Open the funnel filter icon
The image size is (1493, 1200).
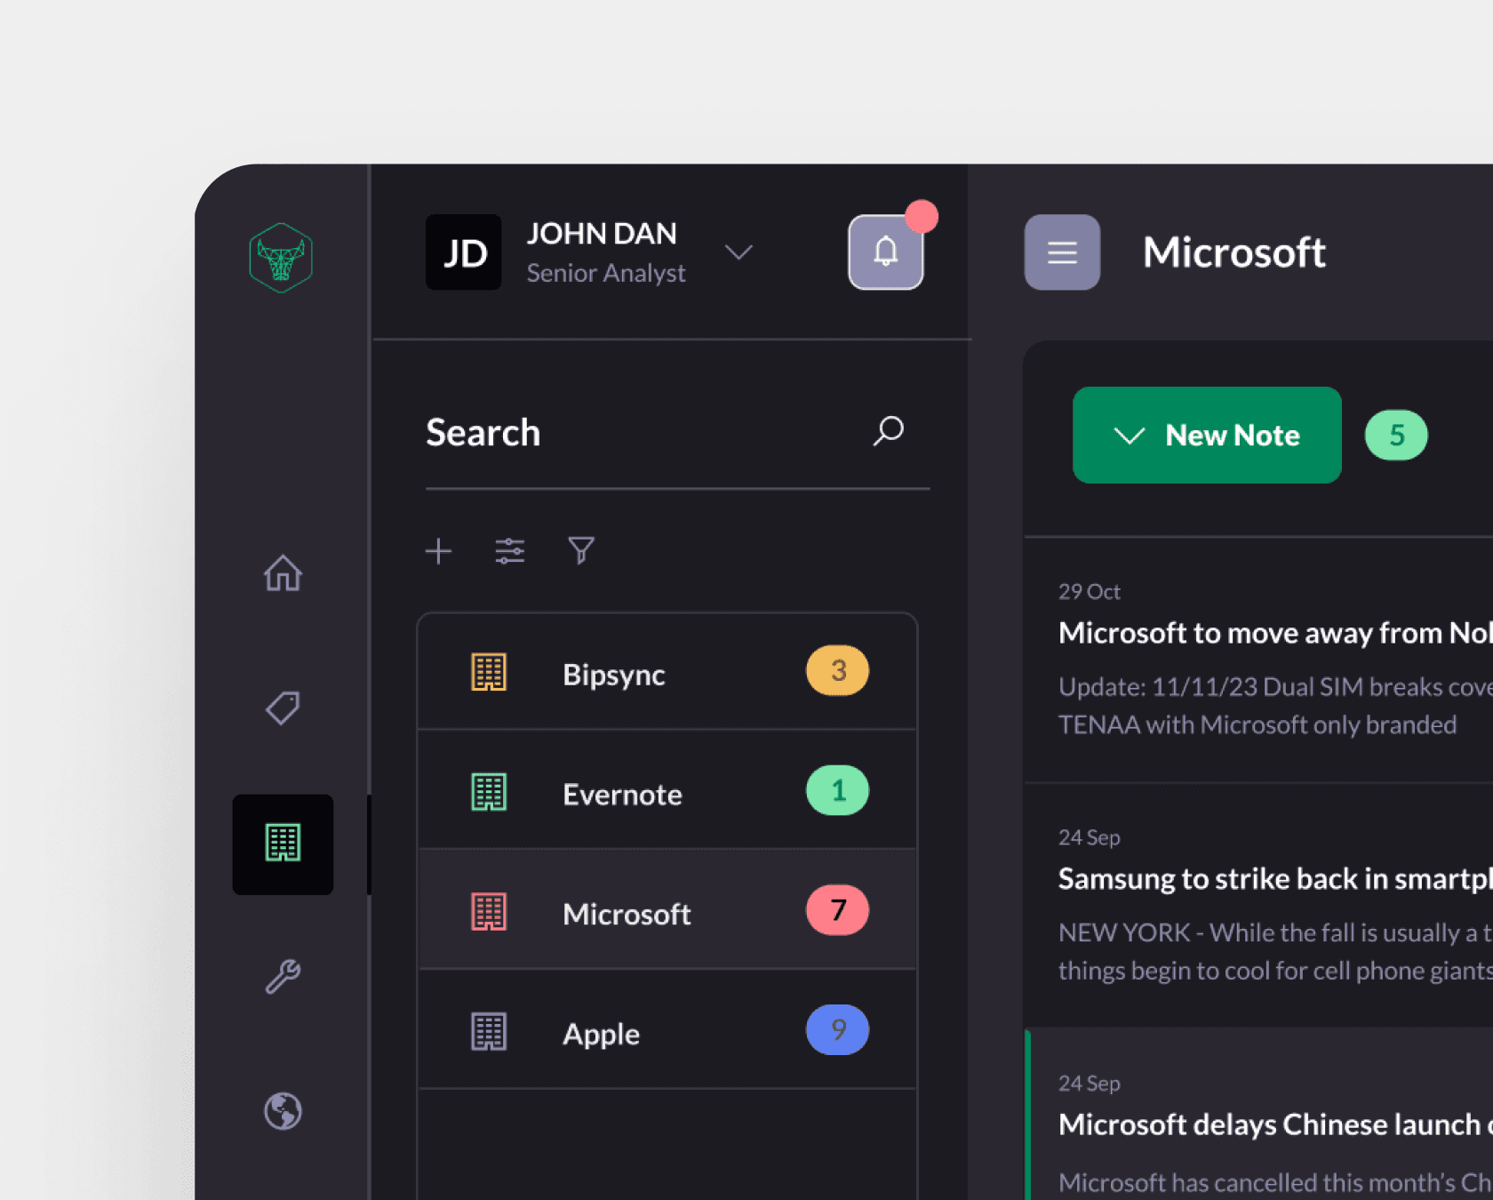[581, 551]
